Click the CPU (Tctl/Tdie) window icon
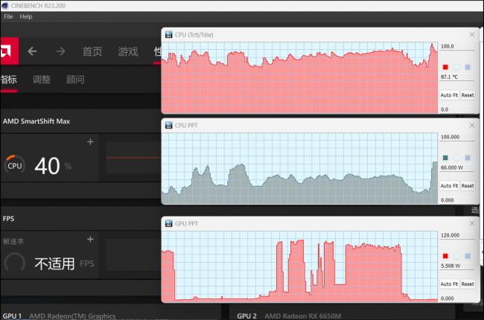Viewport: 484px width, 320px height. (168, 34)
